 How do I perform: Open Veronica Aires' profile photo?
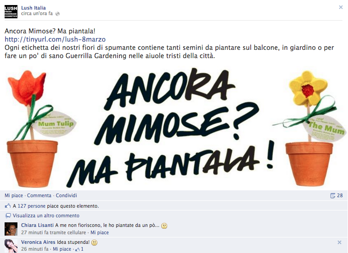11,246
